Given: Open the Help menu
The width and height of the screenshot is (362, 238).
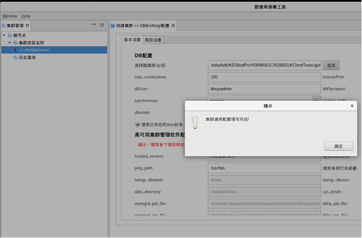Looking at the screenshot, I should click(26, 16).
